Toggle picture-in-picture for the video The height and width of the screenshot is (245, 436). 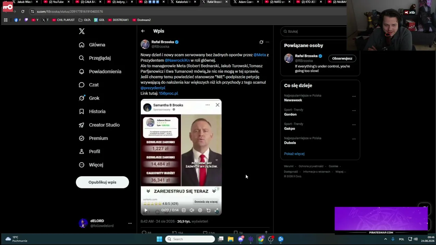tap(208, 210)
